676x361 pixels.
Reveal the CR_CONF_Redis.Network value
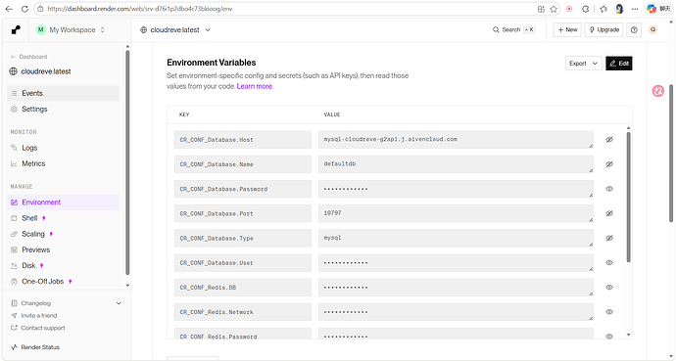(x=609, y=312)
